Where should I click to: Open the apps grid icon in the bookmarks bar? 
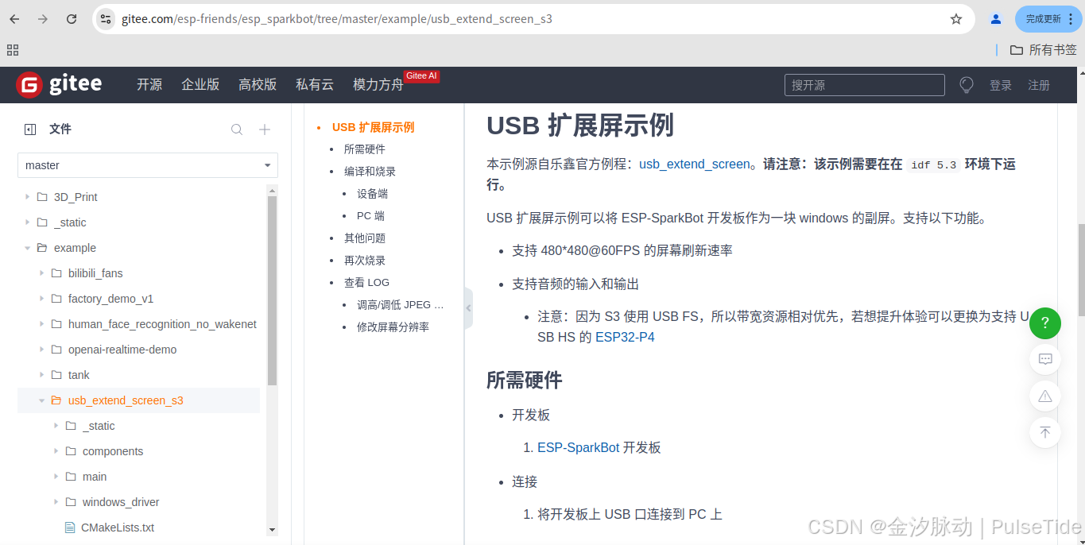point(13,50)
